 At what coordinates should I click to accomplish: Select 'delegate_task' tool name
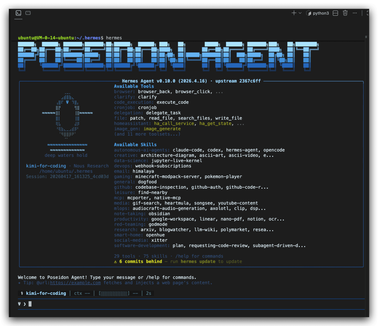pyautogui.click(x=163, y=113)
